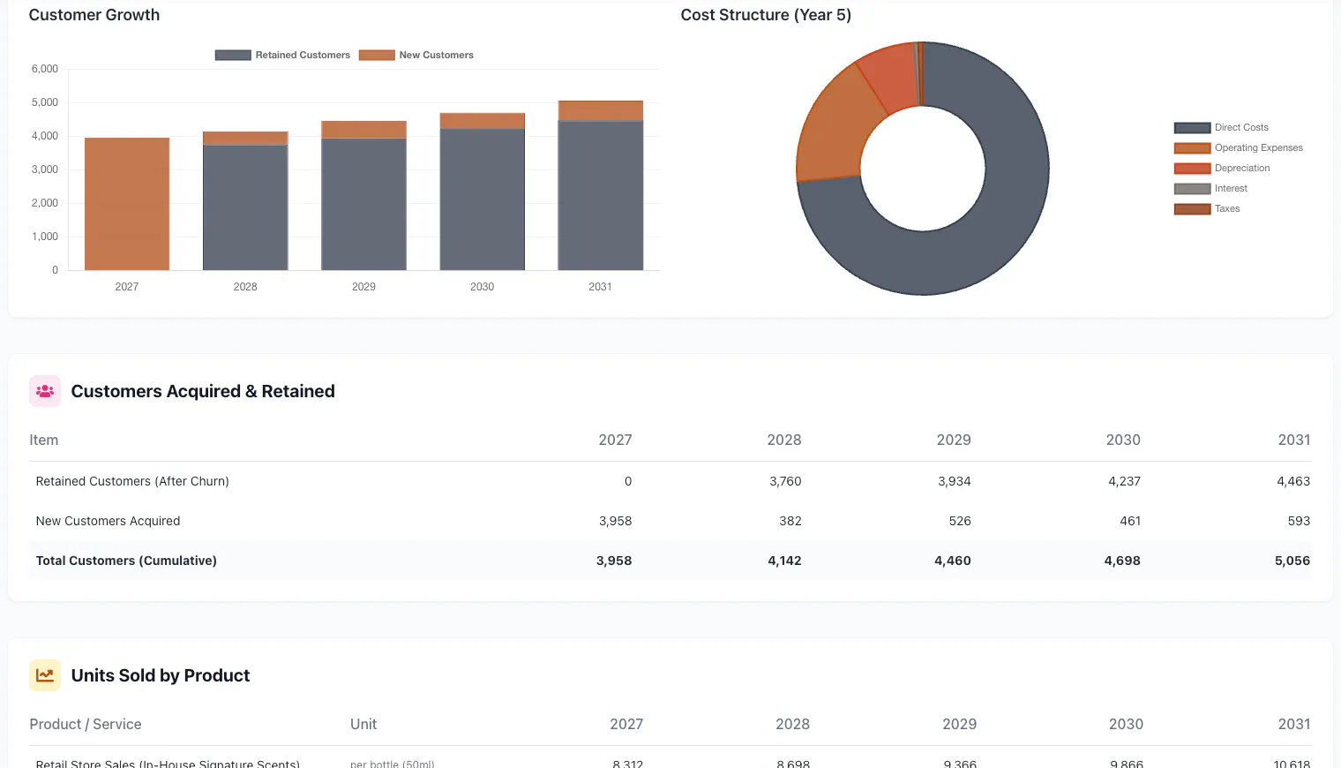The height and width of the screenshot is (768, 1341).
Task: Click the 3,958 value in New Customers Acquired row
Action: tap(616, 521)
